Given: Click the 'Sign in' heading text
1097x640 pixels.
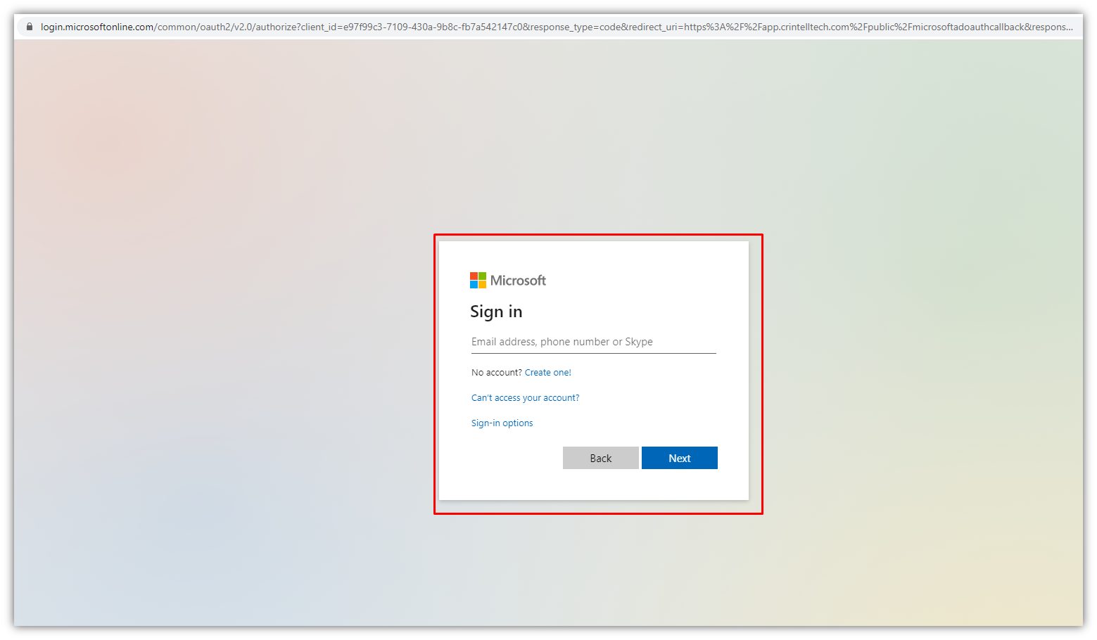Looking at the screenshot, I should click(496, 312).
